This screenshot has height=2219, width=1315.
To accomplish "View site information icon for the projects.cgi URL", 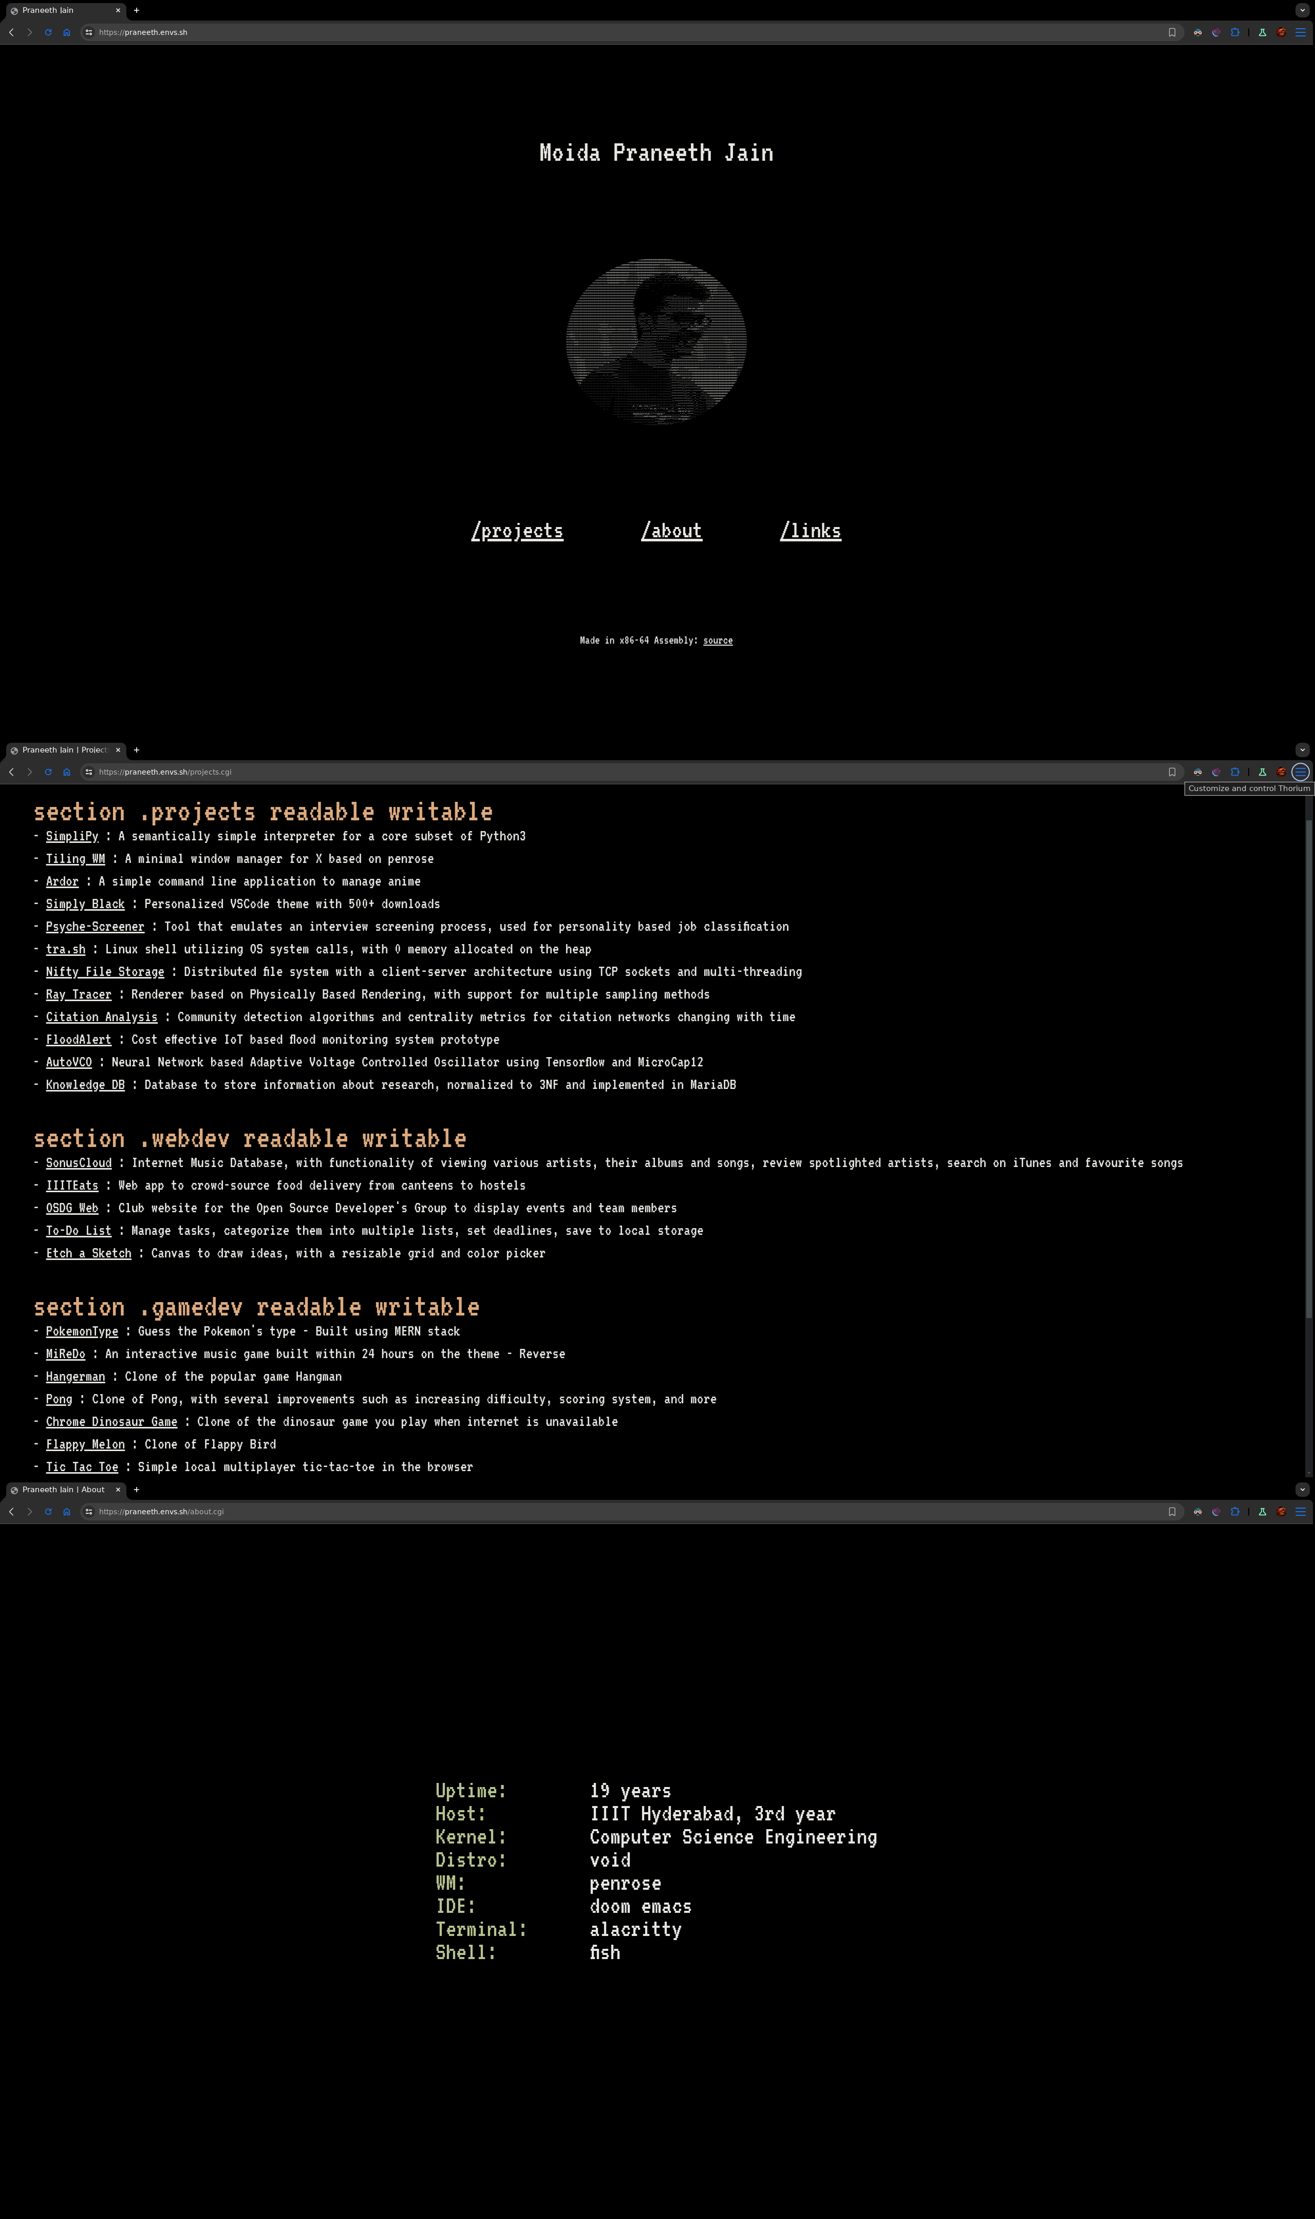I will coord(89,772).
